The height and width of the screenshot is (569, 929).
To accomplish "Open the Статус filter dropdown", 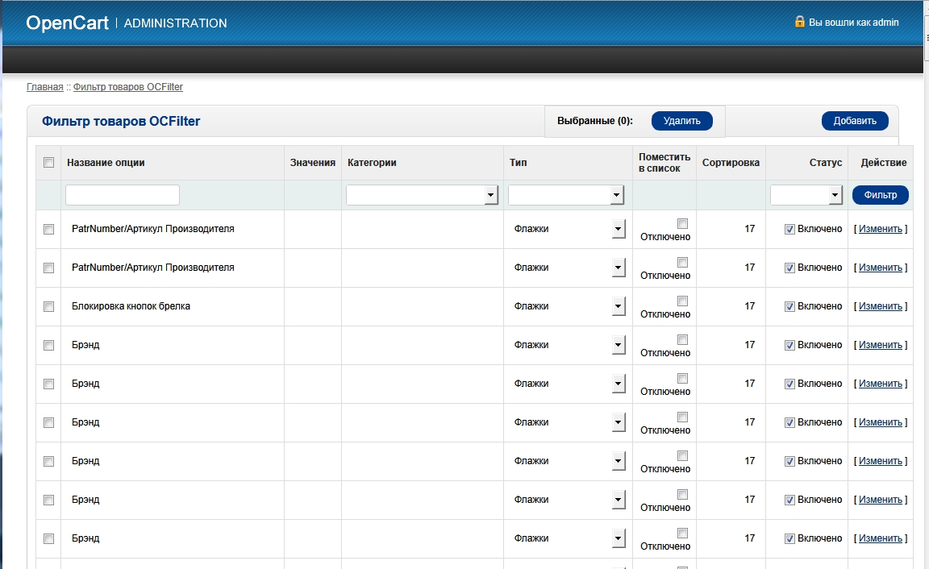I will click(x=806, y=195).
